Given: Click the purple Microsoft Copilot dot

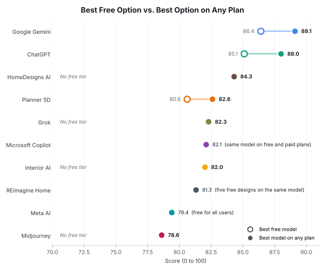Looking at the screenshot, I should 206,145.
